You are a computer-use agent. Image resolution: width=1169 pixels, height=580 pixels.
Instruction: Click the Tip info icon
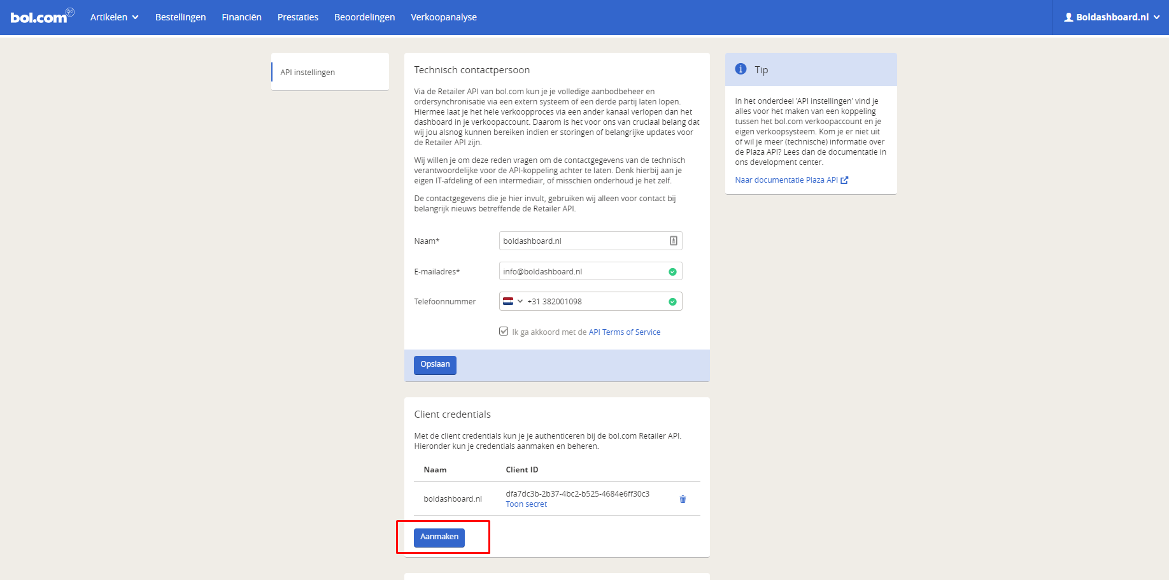740,69
